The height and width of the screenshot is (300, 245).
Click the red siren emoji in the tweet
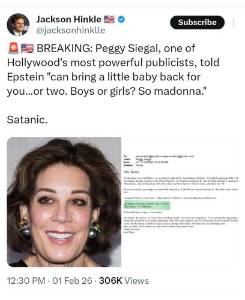pyautogui.click(x=14, y=48)
